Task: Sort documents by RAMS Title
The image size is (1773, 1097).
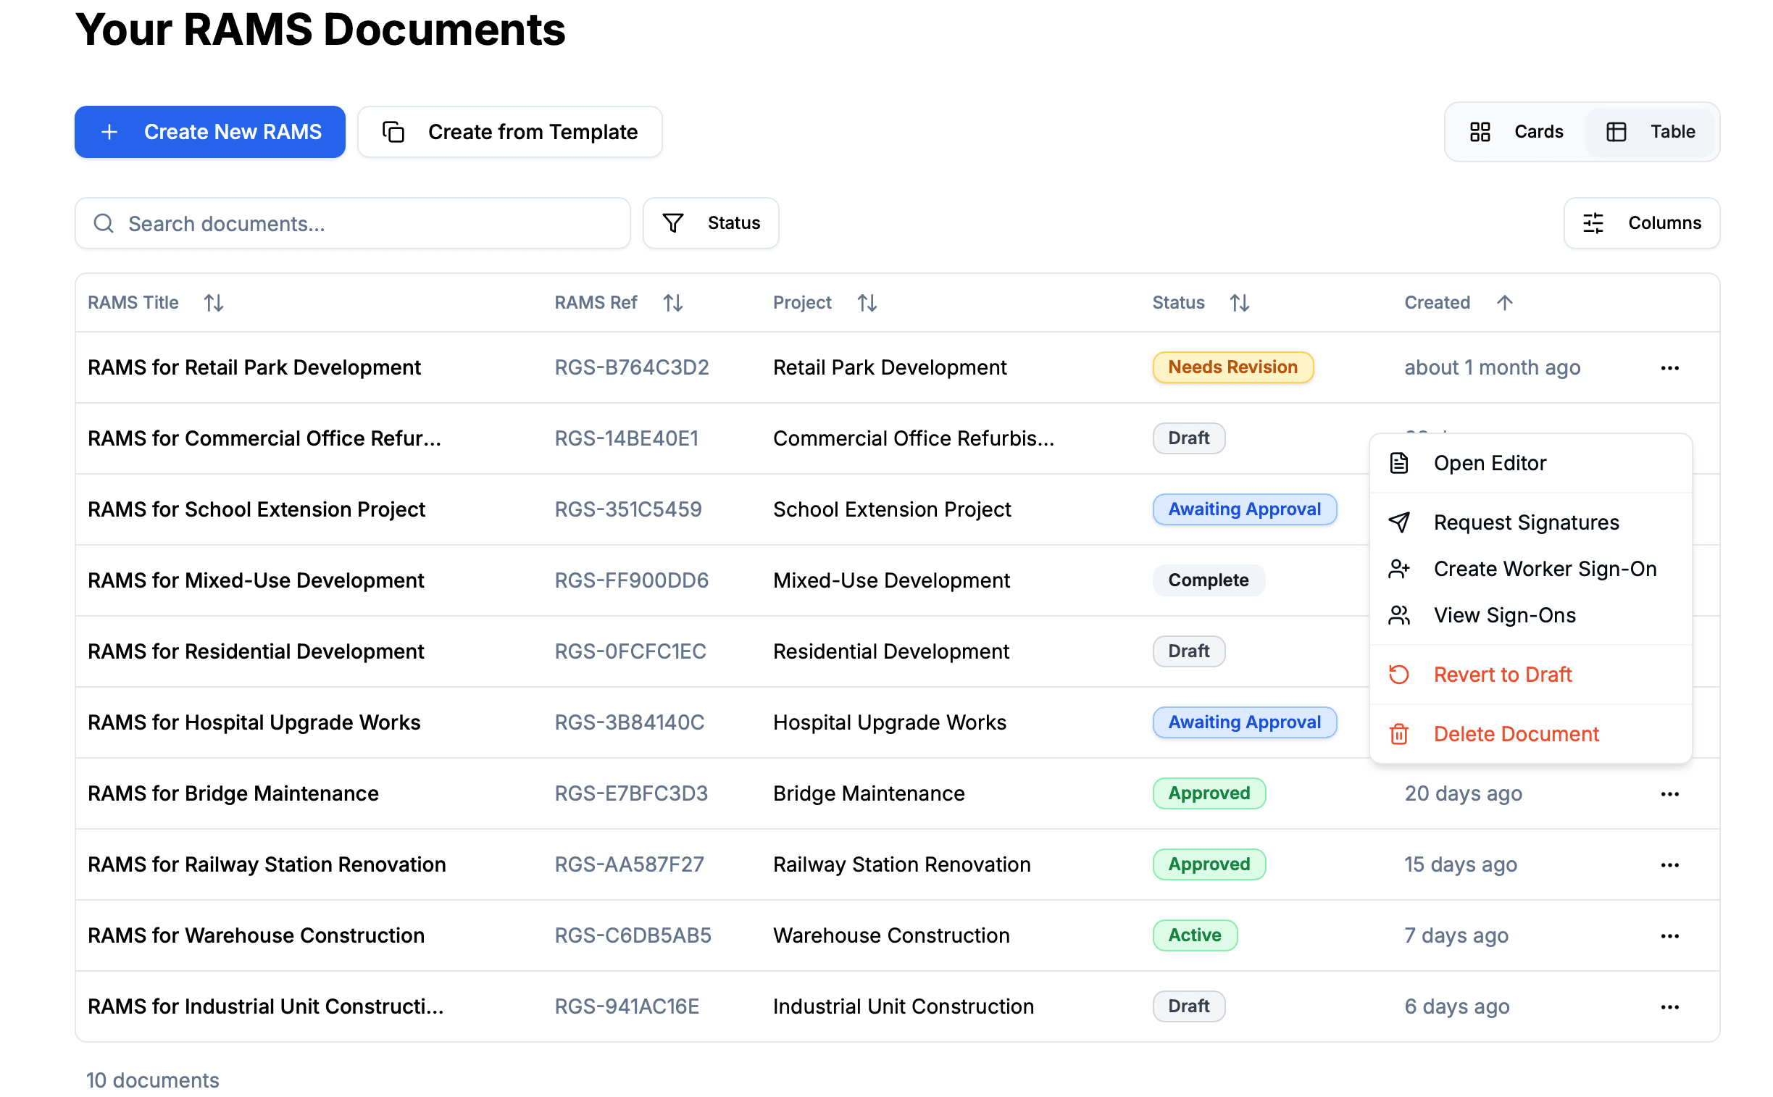Action: point(214,303)
